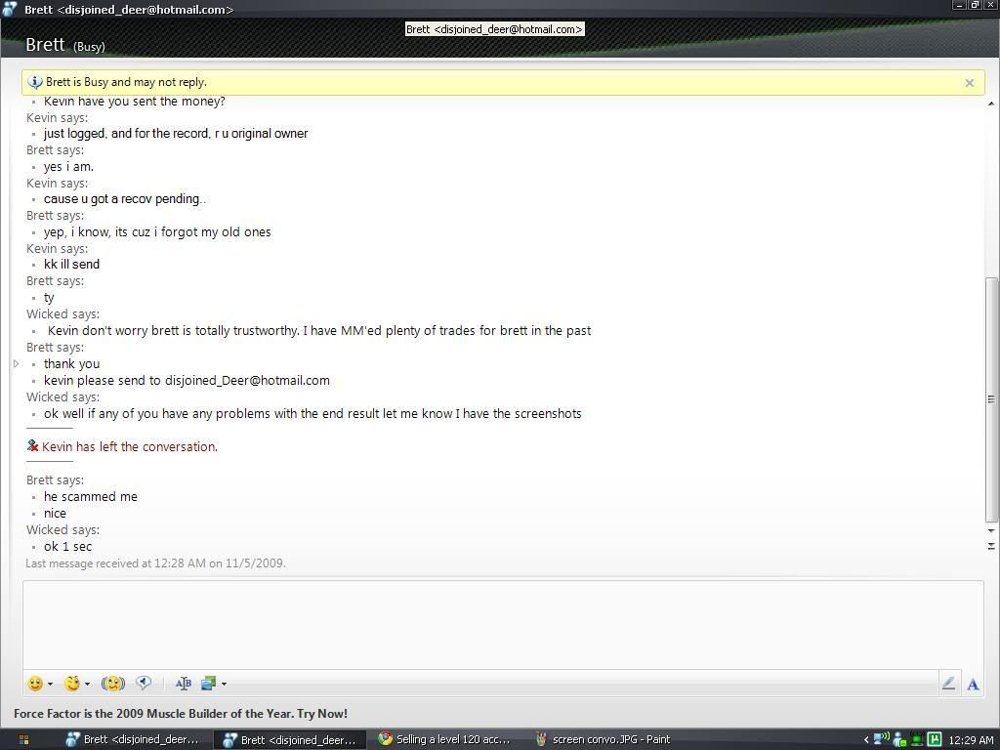This screenshot has height=750, width=1000.
Task: Click the 'kk ill send' message
Action: 71,264
